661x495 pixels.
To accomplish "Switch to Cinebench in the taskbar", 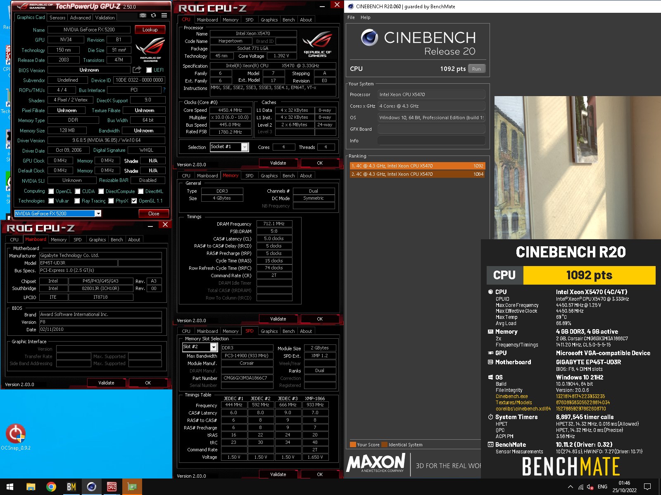I will coord(91,487).
